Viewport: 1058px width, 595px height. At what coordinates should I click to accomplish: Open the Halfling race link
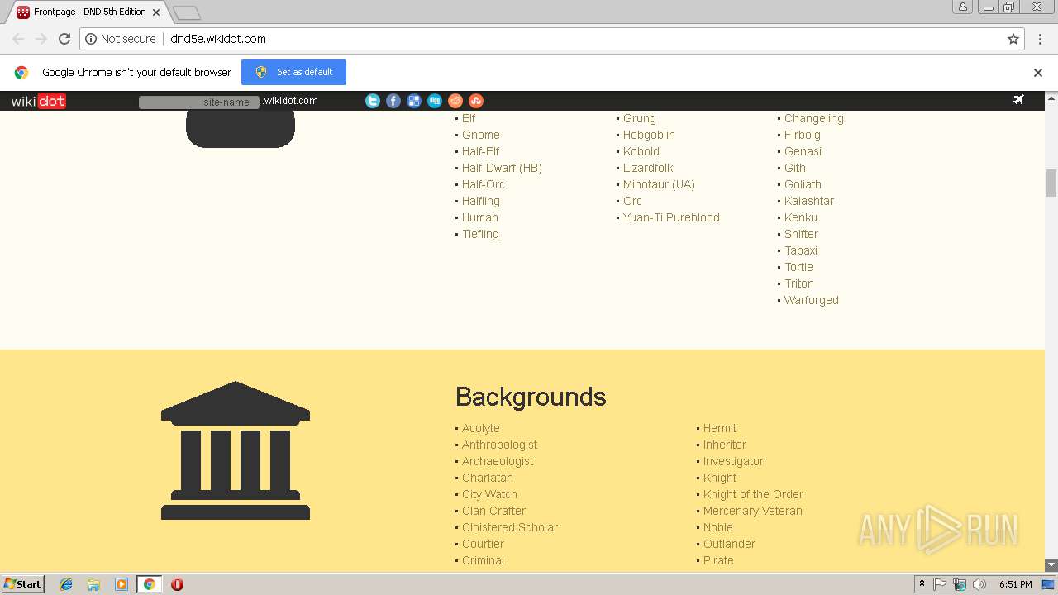point(481,201)
